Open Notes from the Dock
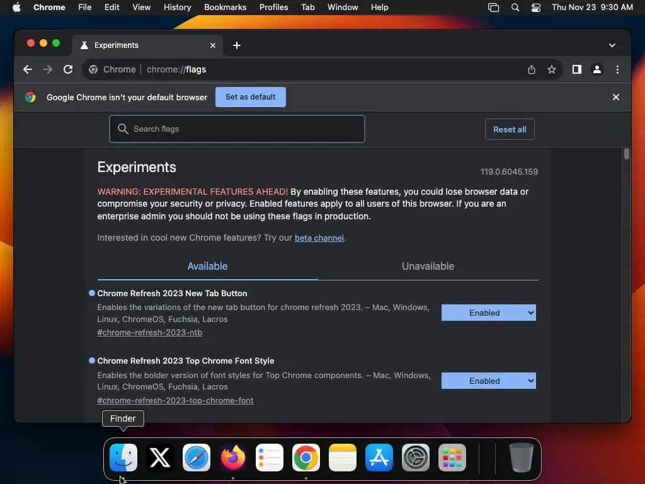Image resolution: width=645 pixels, height=484 pixels. pyautogui.click(x=342, y=458)
